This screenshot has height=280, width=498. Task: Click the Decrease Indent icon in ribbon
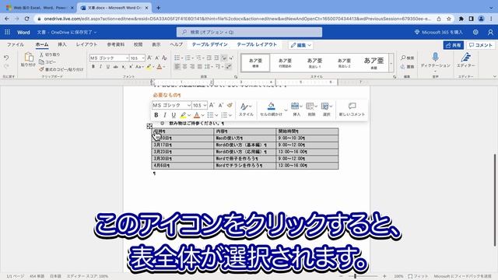coord(209,58)
